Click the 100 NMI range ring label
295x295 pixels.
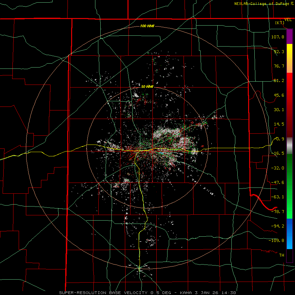coord(147,26)
